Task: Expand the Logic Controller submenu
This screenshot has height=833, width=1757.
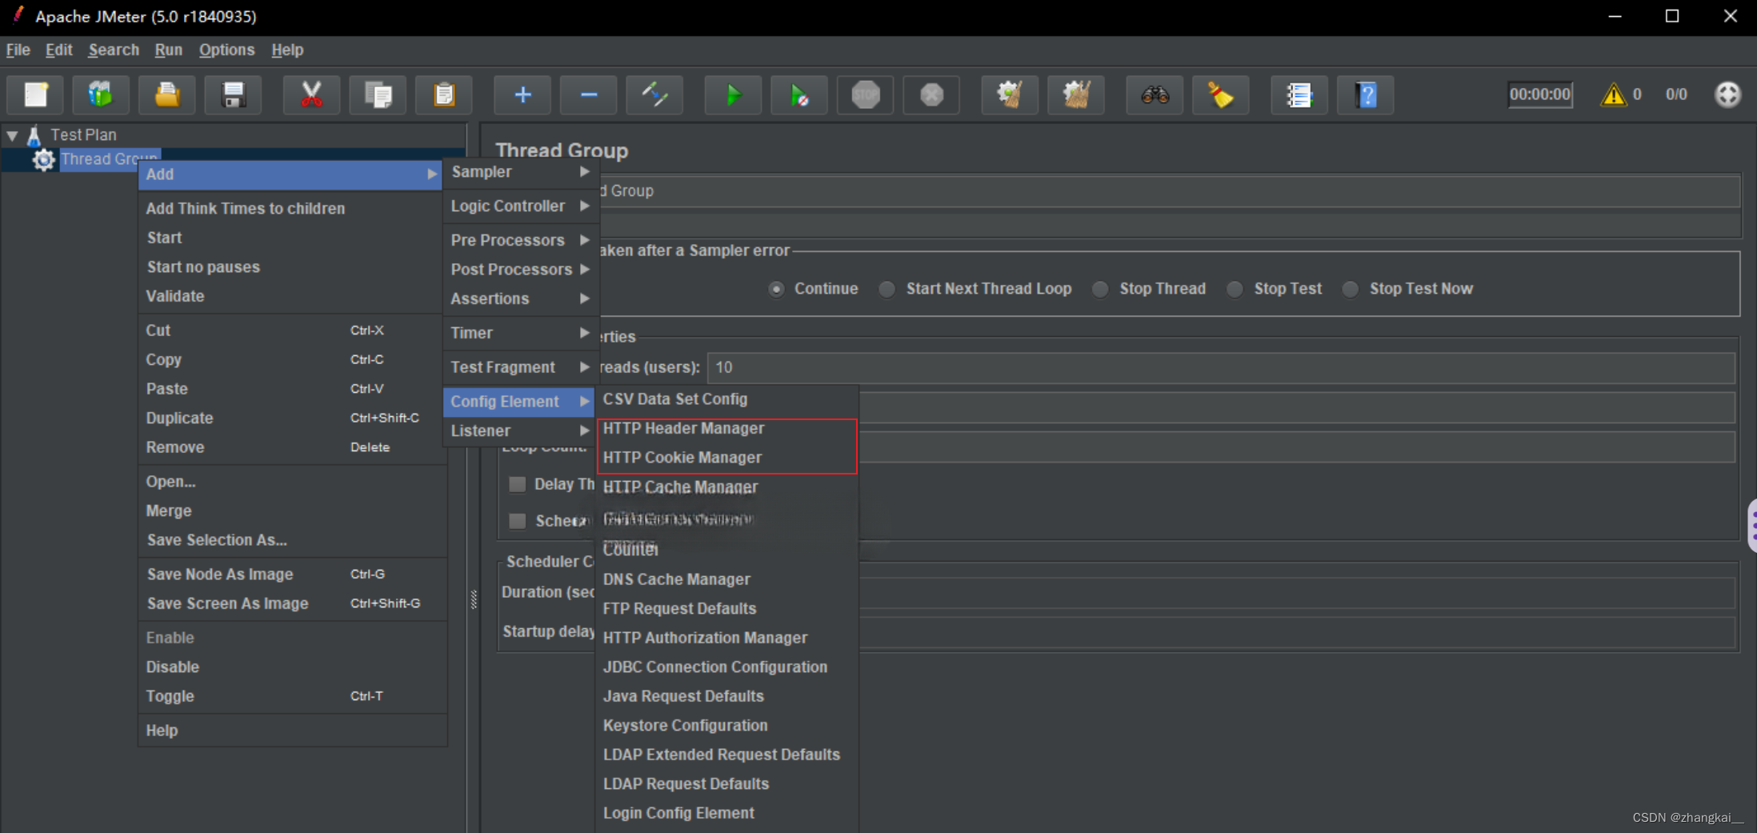Action: 520,206
